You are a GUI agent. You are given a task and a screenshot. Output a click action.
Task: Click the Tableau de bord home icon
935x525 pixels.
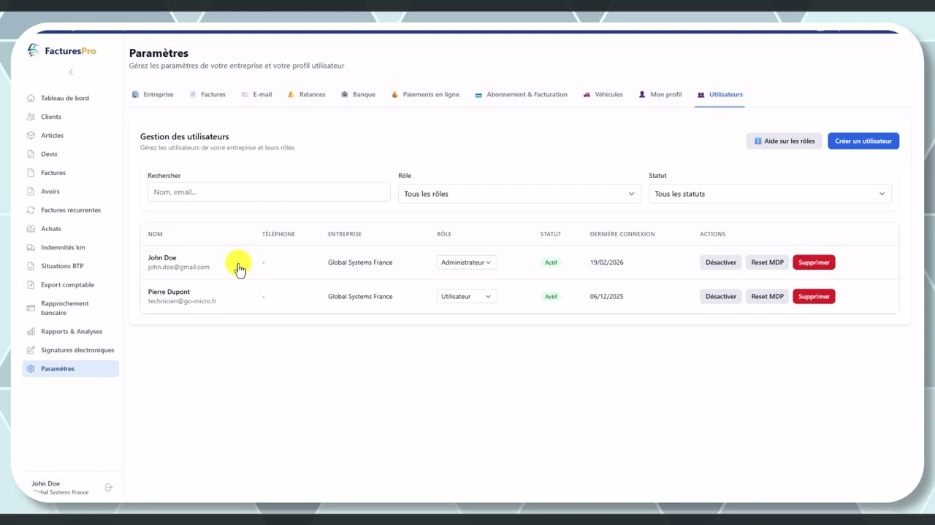pos(31,98)
